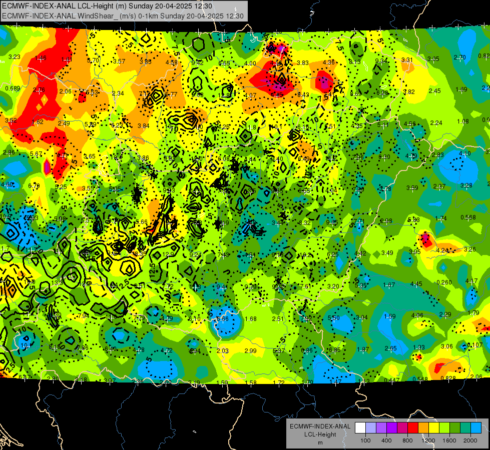Click the shear value 3.52
The height and width of the screenshot is (450, 490).
11,120
